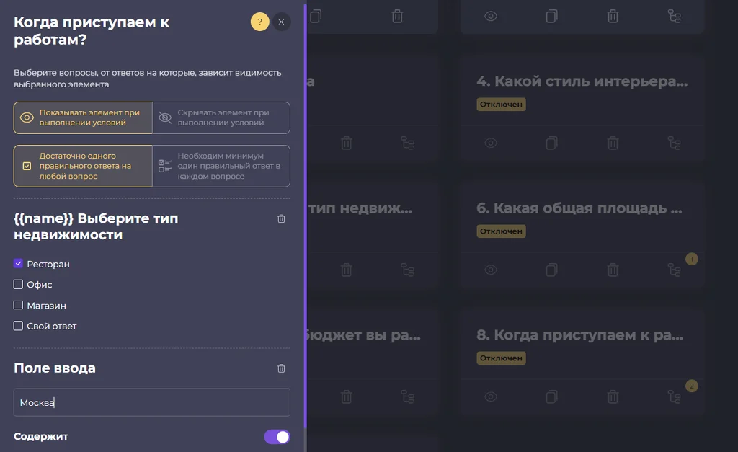
Task: Delete question 4 'Какой стиль интерьера'
Action: coord(613,143)
